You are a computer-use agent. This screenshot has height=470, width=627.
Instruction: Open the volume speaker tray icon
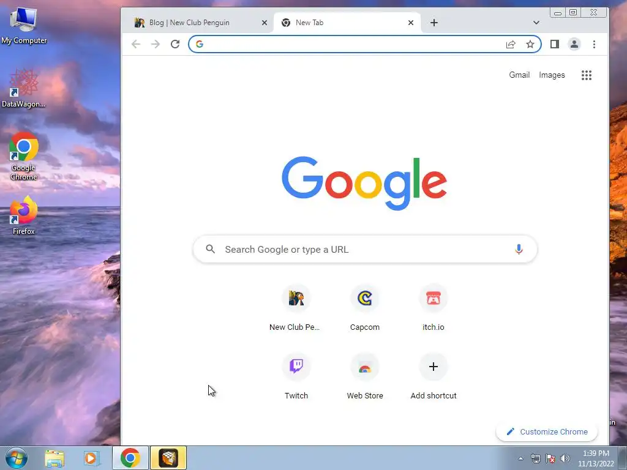565,458
